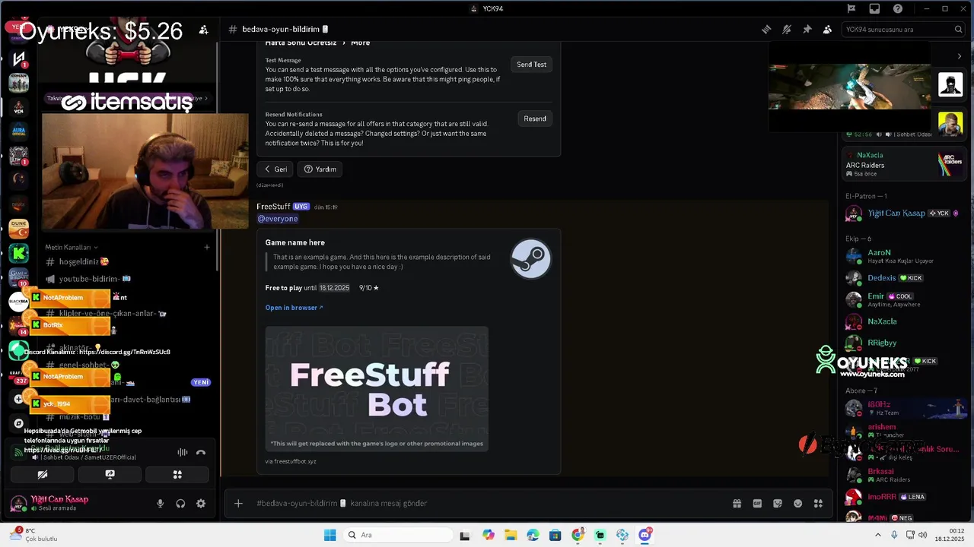
Task: Share your screen button in voice panel
Action: pyautogui.click(x=110, y=475)
